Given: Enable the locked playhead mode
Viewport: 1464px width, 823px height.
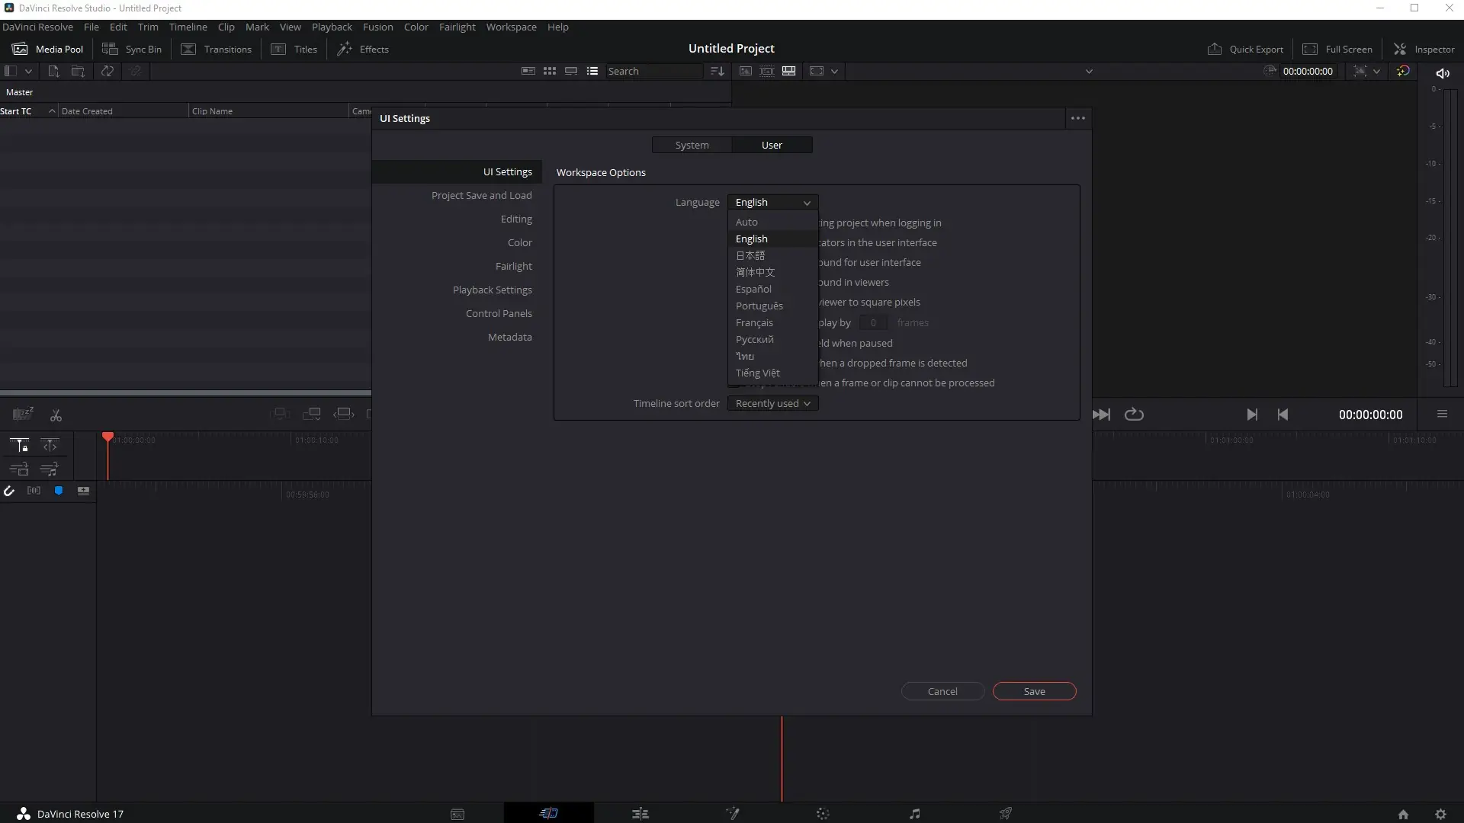Looking at the screenshot, I should [x=19, y=446].
